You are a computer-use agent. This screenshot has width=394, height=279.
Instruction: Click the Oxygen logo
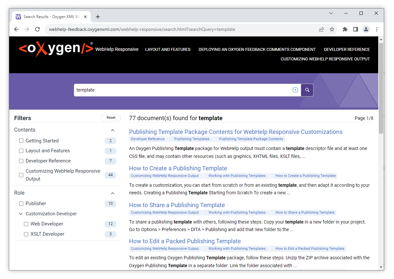coord(56,49)
